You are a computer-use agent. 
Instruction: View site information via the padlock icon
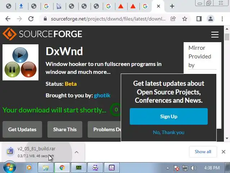[45, 19]
